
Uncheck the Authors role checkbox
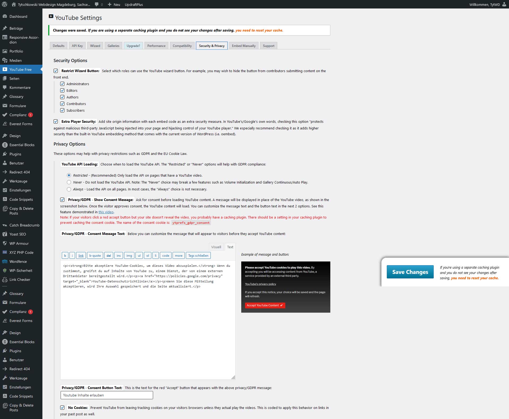pos(62,97)
